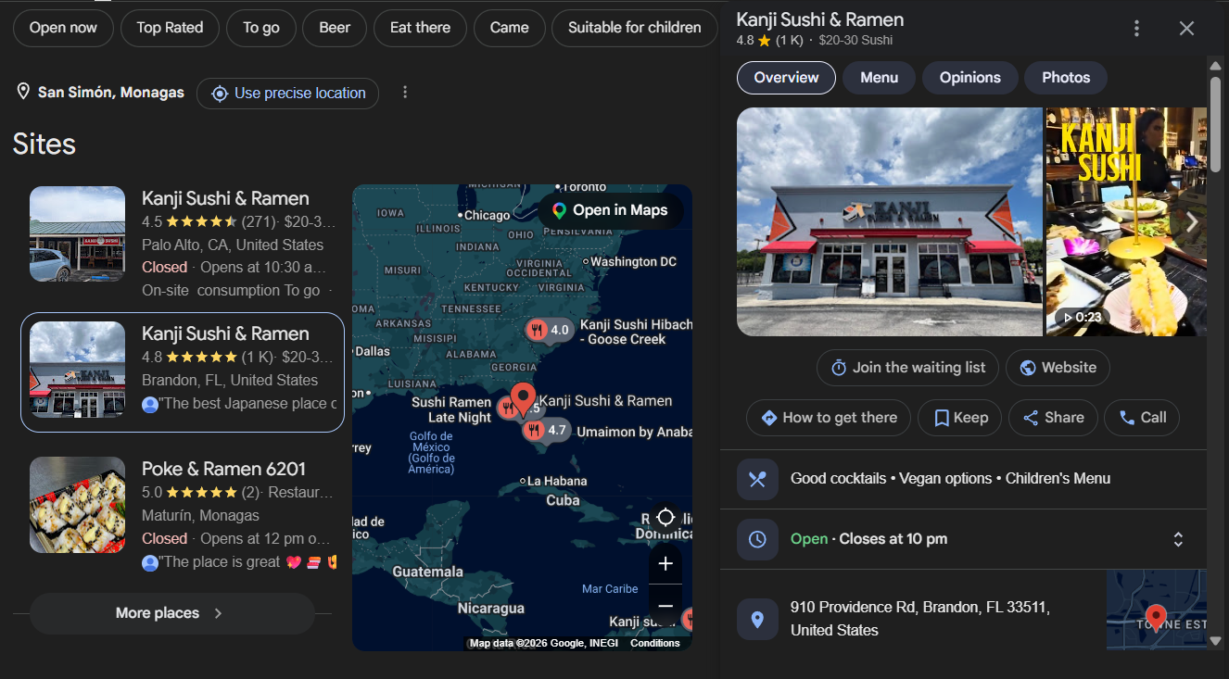
Task: Enable the Suitable for children filter
Action: (634, 28)
